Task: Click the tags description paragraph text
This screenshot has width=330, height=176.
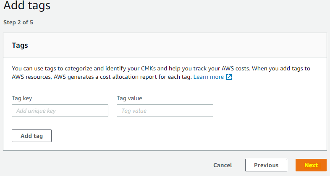Action: point(161,72)
